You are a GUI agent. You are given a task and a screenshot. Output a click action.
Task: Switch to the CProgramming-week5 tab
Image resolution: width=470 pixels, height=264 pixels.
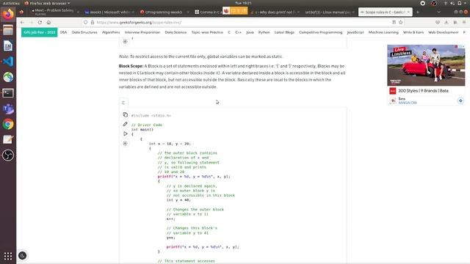pyautogui.click(x=163, y=12)
